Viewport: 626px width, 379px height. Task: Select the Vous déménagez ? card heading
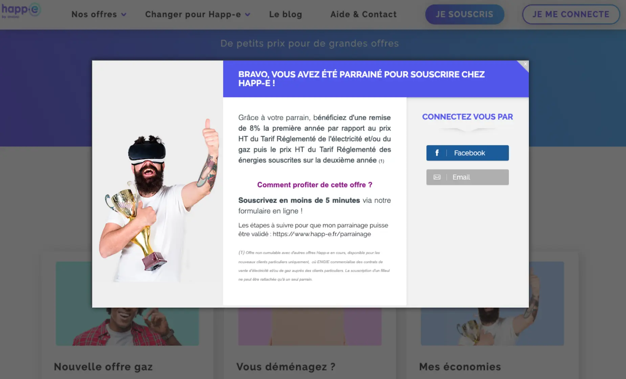coord(286,367)
